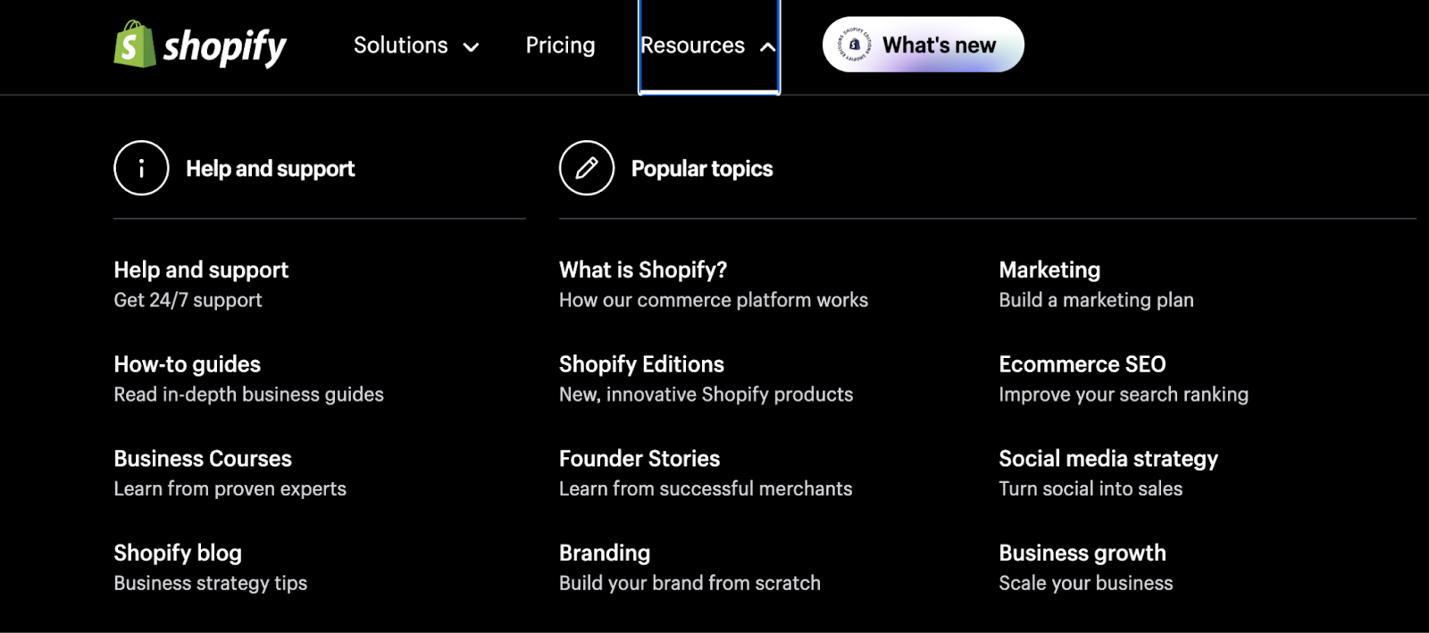Expand the Solutions dropdown chevron
This screenshot has width=1429, height=633.
point(471,47)
